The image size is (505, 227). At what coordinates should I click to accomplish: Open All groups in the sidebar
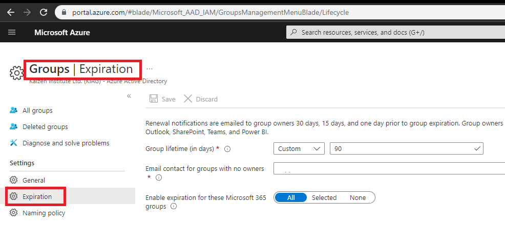coord(37,110)
